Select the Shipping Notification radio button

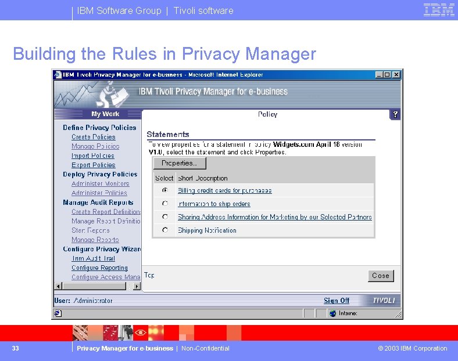point(165,230)
